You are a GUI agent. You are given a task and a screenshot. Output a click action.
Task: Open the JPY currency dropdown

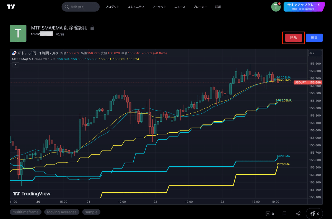[x=315, y=53]
